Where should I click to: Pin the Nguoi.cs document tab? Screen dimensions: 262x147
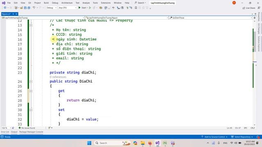click(13, 14)
